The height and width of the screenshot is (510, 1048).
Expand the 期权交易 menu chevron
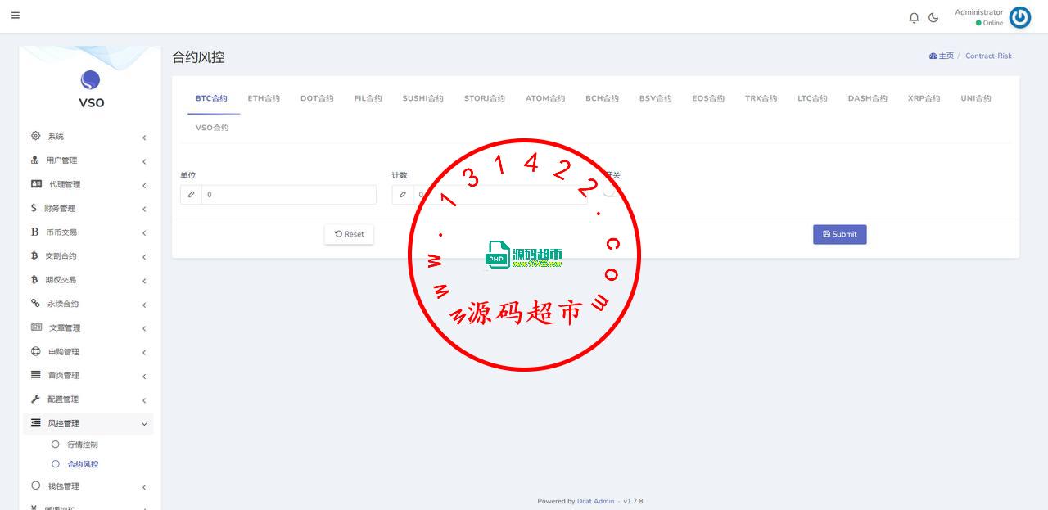click(144, 281)
